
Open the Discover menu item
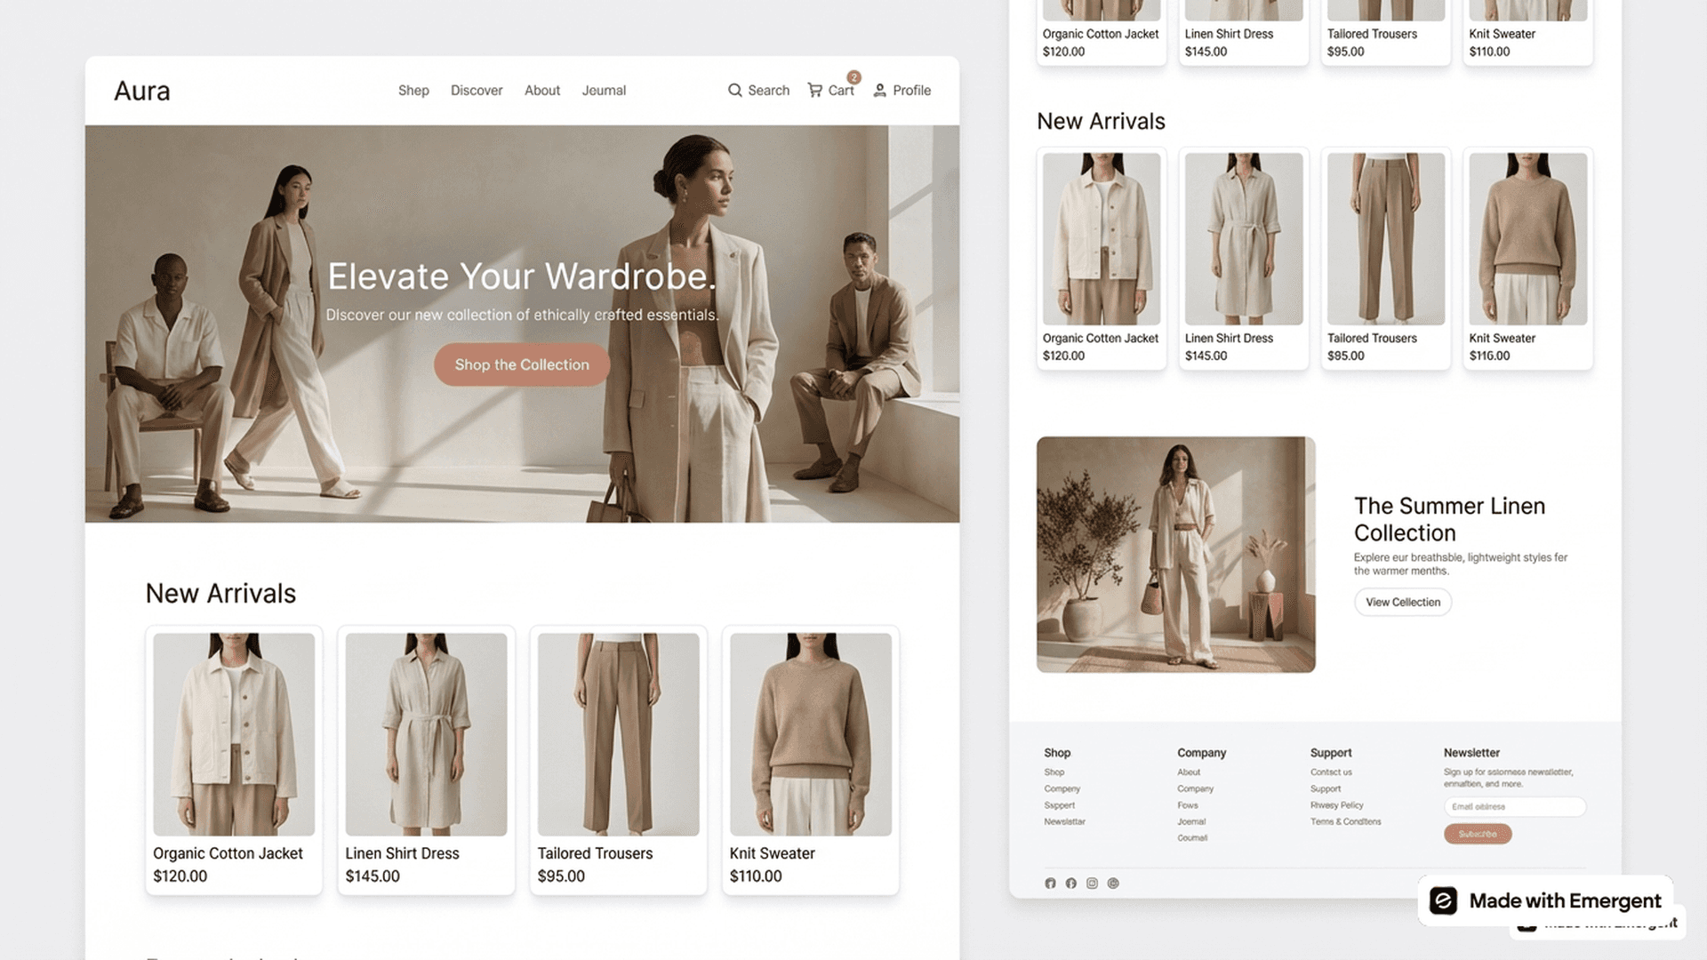[x=477, y=90]
